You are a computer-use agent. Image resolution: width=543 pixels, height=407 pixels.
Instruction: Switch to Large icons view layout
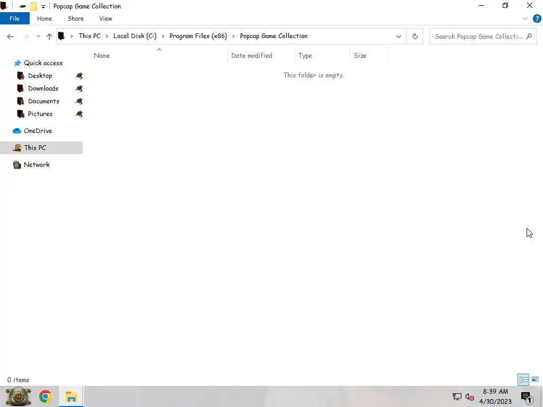(535, 379)
